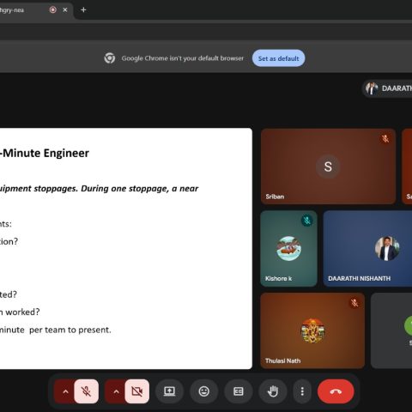Click Set as default browser button
The width and height of the screenshot is (412, 412).
[278, 58]
